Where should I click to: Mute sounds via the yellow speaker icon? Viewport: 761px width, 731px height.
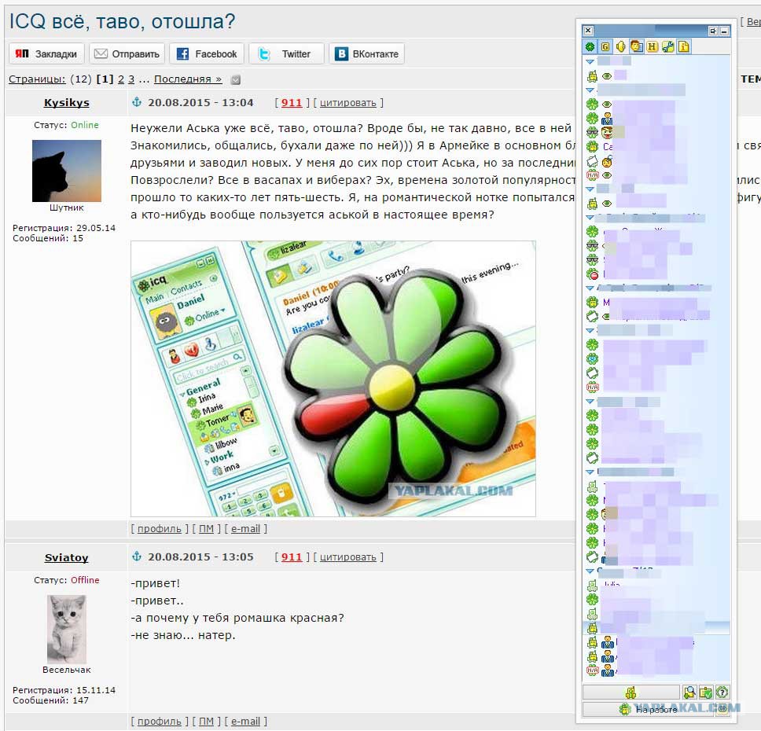pos(620,46)
